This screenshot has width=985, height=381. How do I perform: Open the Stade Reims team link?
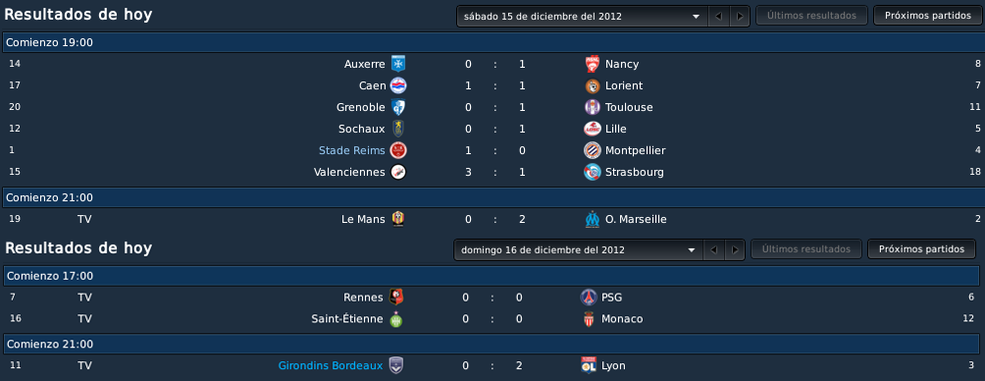point(352,150)
